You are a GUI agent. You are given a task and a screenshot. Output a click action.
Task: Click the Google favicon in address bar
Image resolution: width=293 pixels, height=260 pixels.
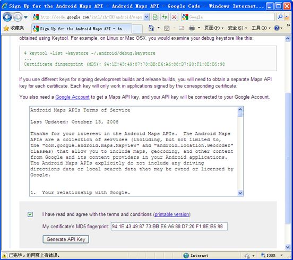click(x=36, y=17)
